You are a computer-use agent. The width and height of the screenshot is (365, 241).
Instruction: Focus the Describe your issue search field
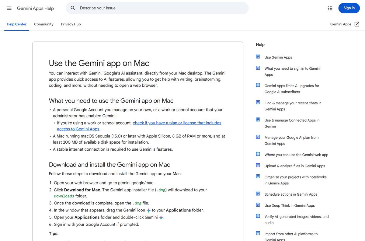[157, 8]
